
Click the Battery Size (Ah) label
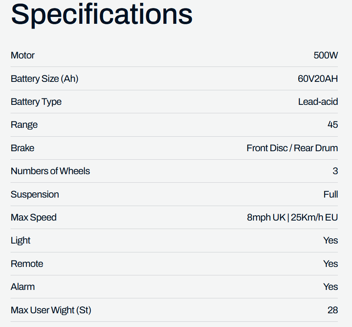click(44, 79)
